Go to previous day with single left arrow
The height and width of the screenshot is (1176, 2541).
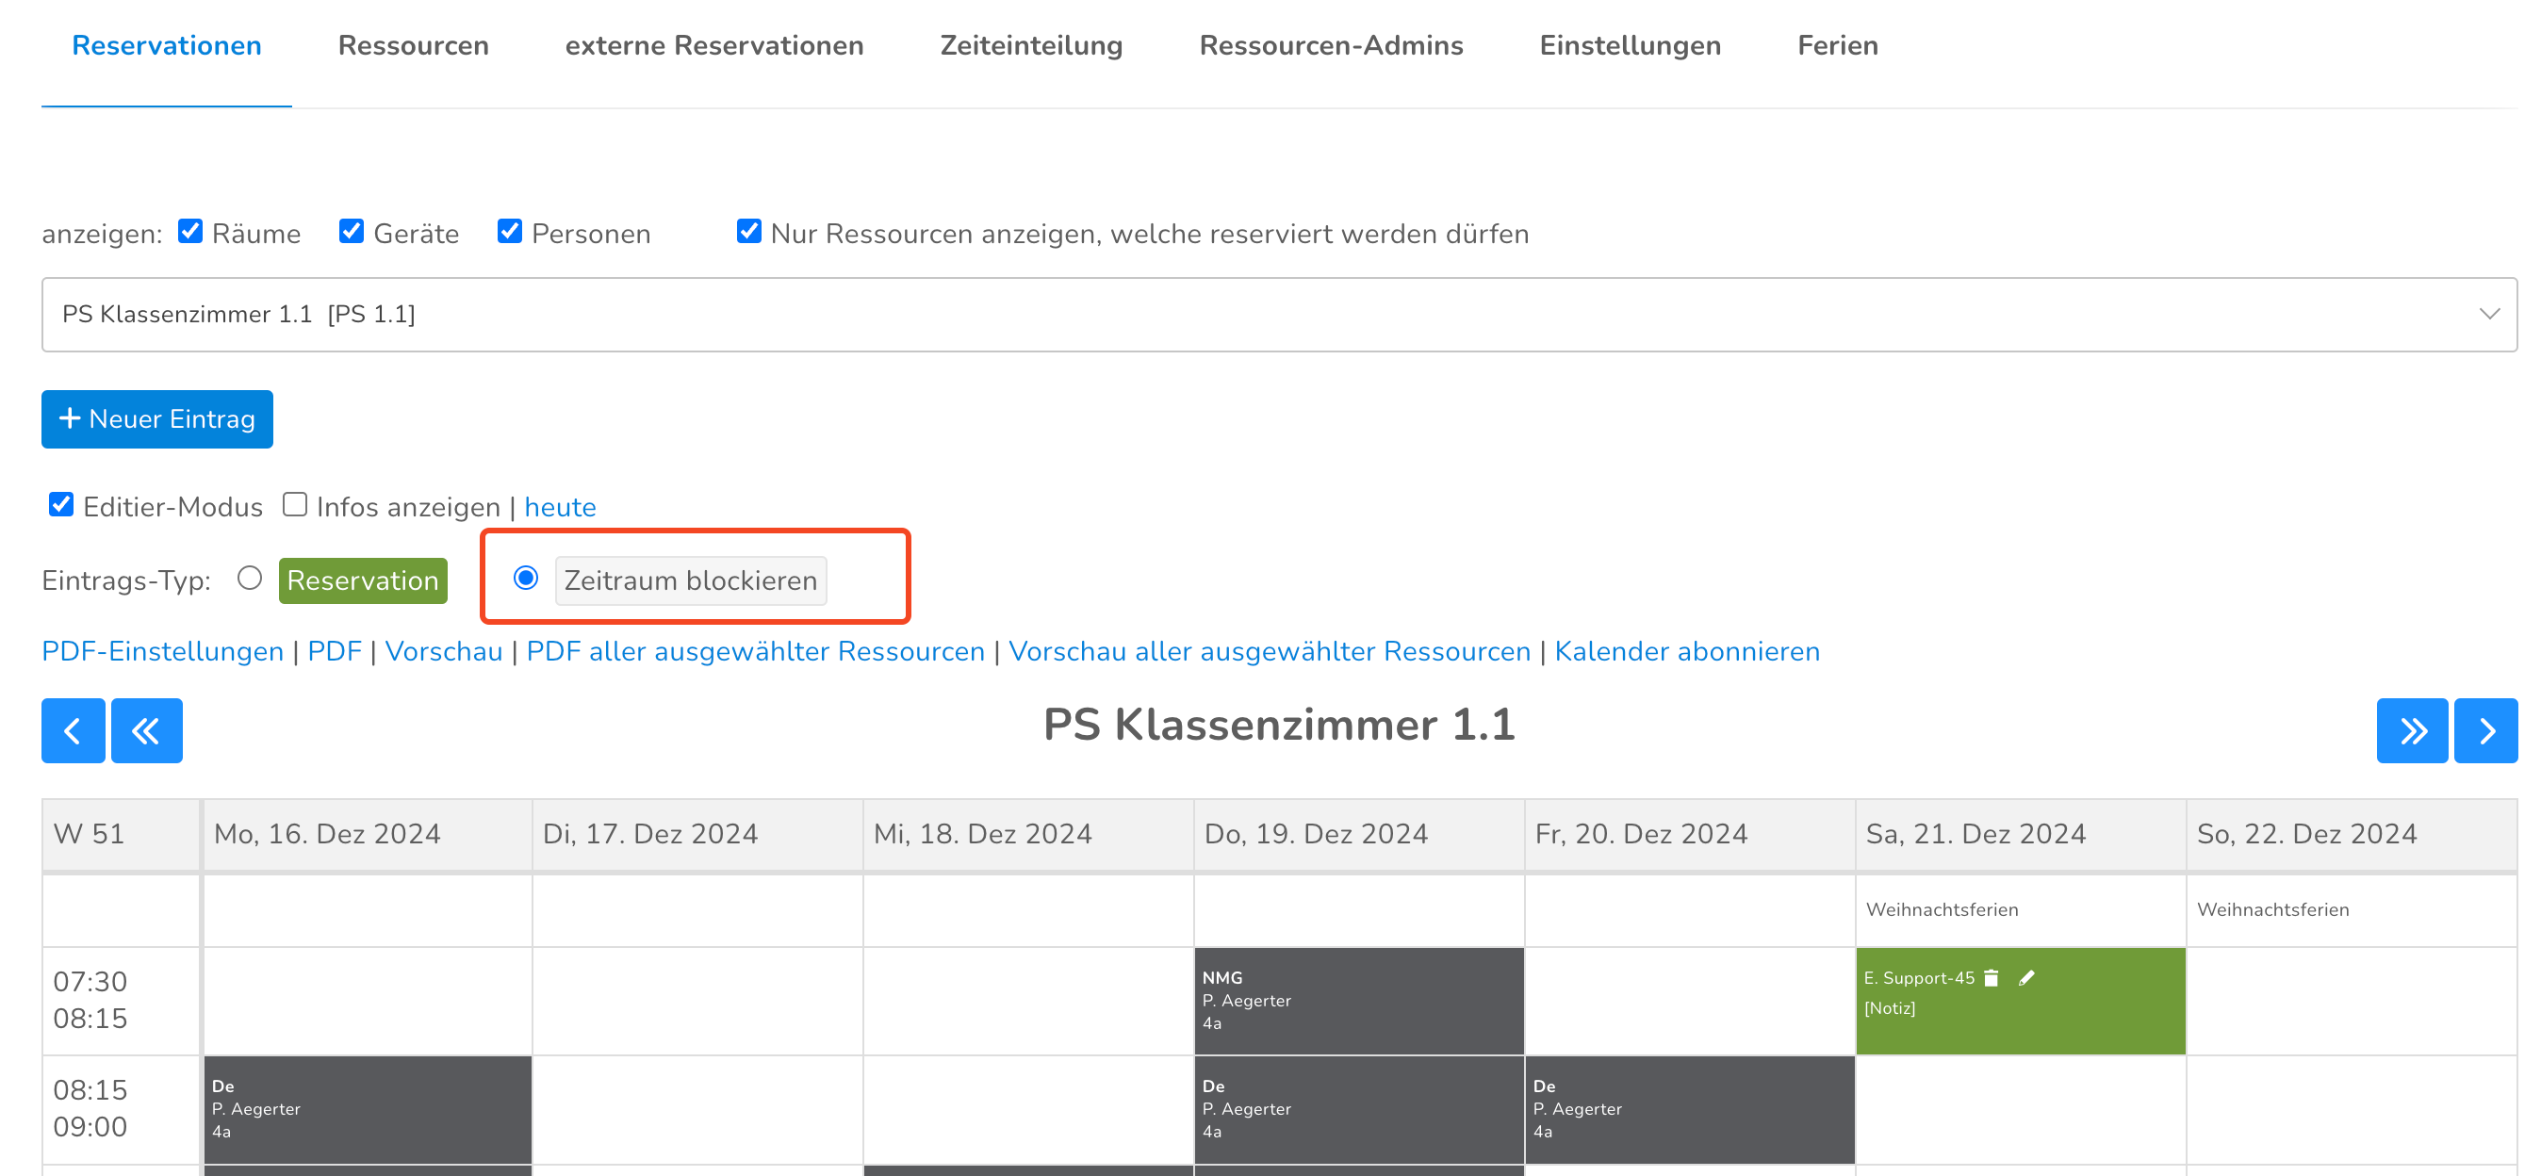tap(73, 731)
